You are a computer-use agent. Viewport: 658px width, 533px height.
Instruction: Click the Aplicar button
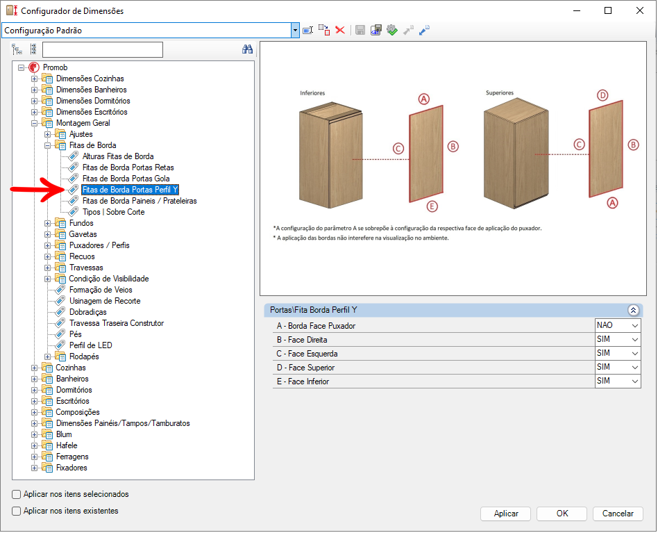click(x=506, y=514)
